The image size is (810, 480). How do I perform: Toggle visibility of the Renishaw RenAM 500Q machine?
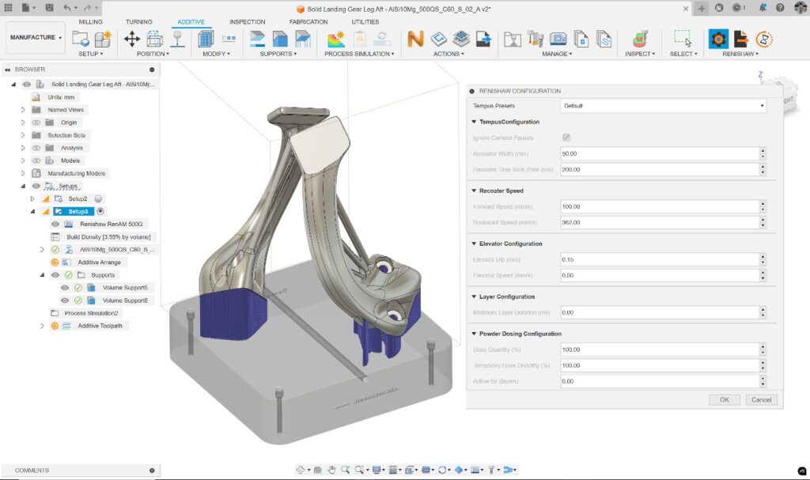pyautogui.click(x=55, y=224)
